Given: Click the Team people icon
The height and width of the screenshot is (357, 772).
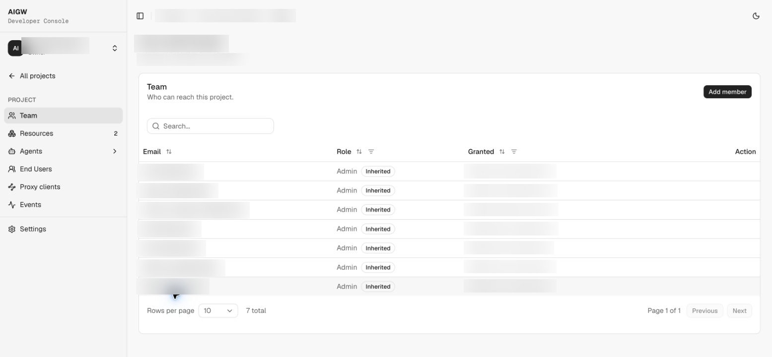Looking at the screenshot, I should click(12, 116).
